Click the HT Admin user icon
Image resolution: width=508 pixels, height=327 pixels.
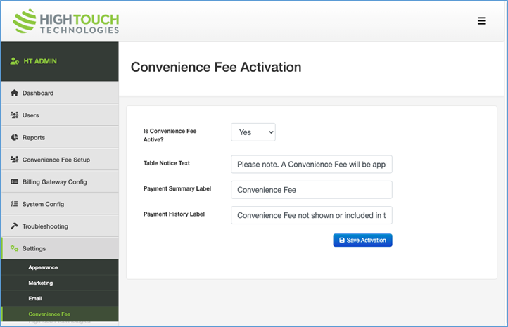(14, 61)
